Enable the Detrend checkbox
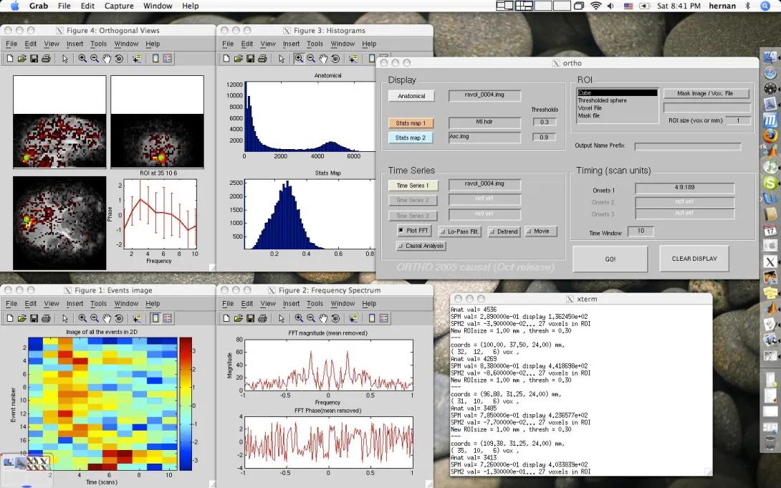The image size is (781, 488). coord(504,231)
